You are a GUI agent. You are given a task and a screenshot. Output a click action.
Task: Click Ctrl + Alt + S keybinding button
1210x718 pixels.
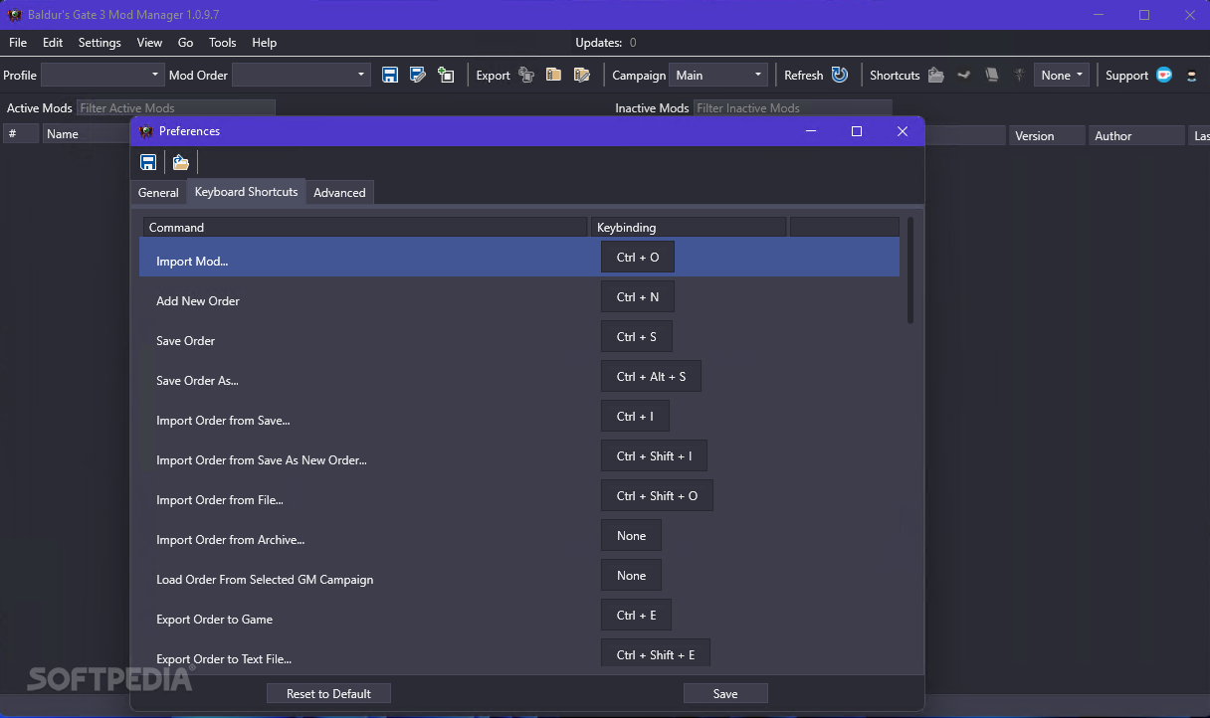tap(651, 376)
